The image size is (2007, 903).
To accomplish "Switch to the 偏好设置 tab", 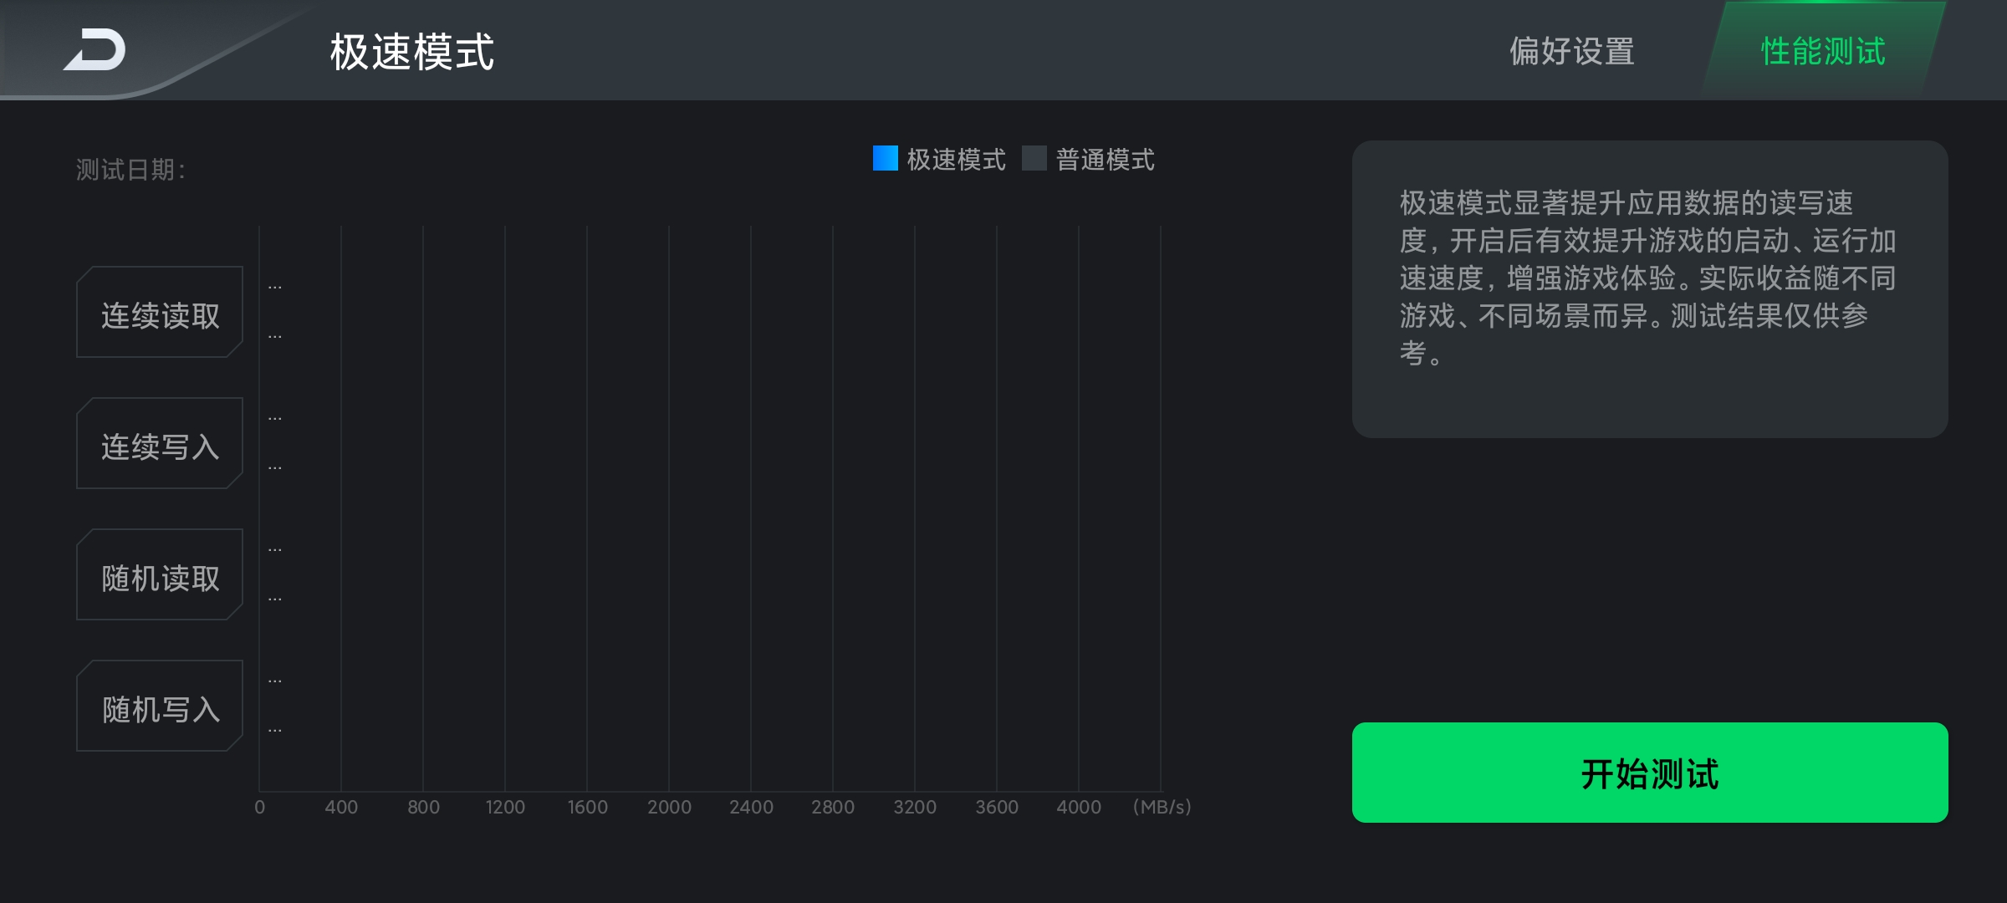I will click(1571, 51).
